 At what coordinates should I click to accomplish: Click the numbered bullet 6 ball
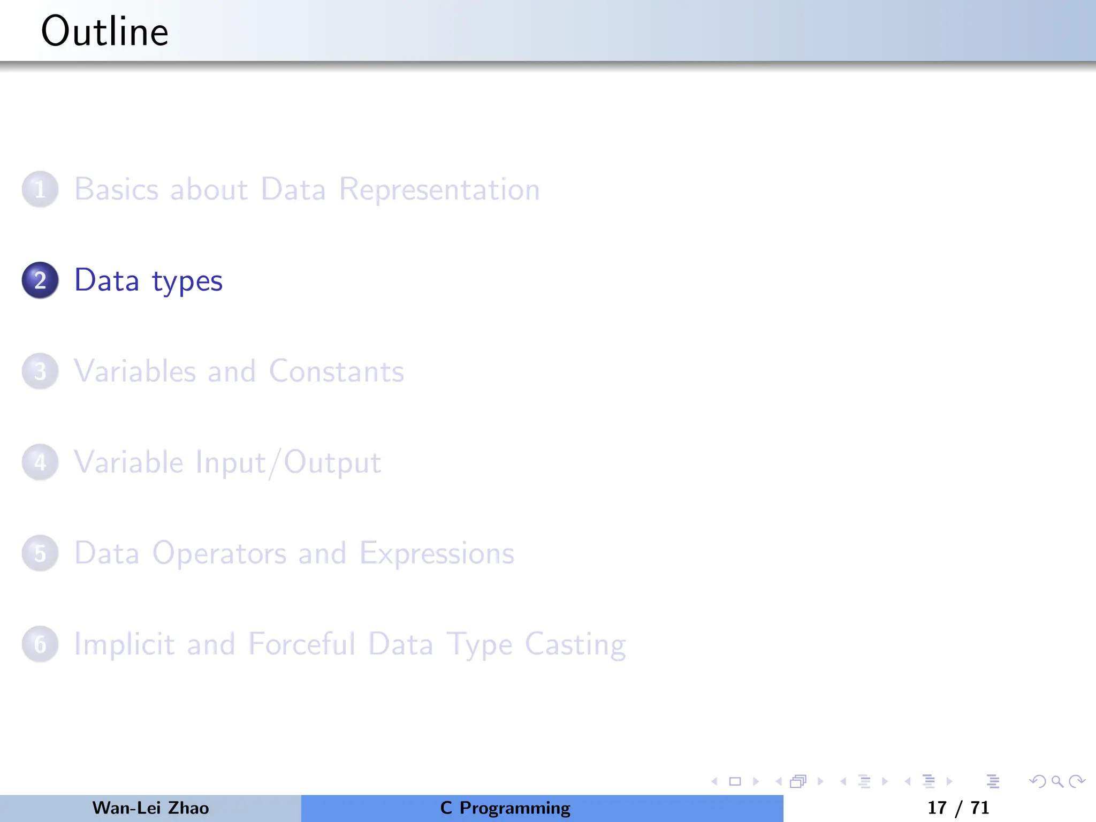point(40,644)
